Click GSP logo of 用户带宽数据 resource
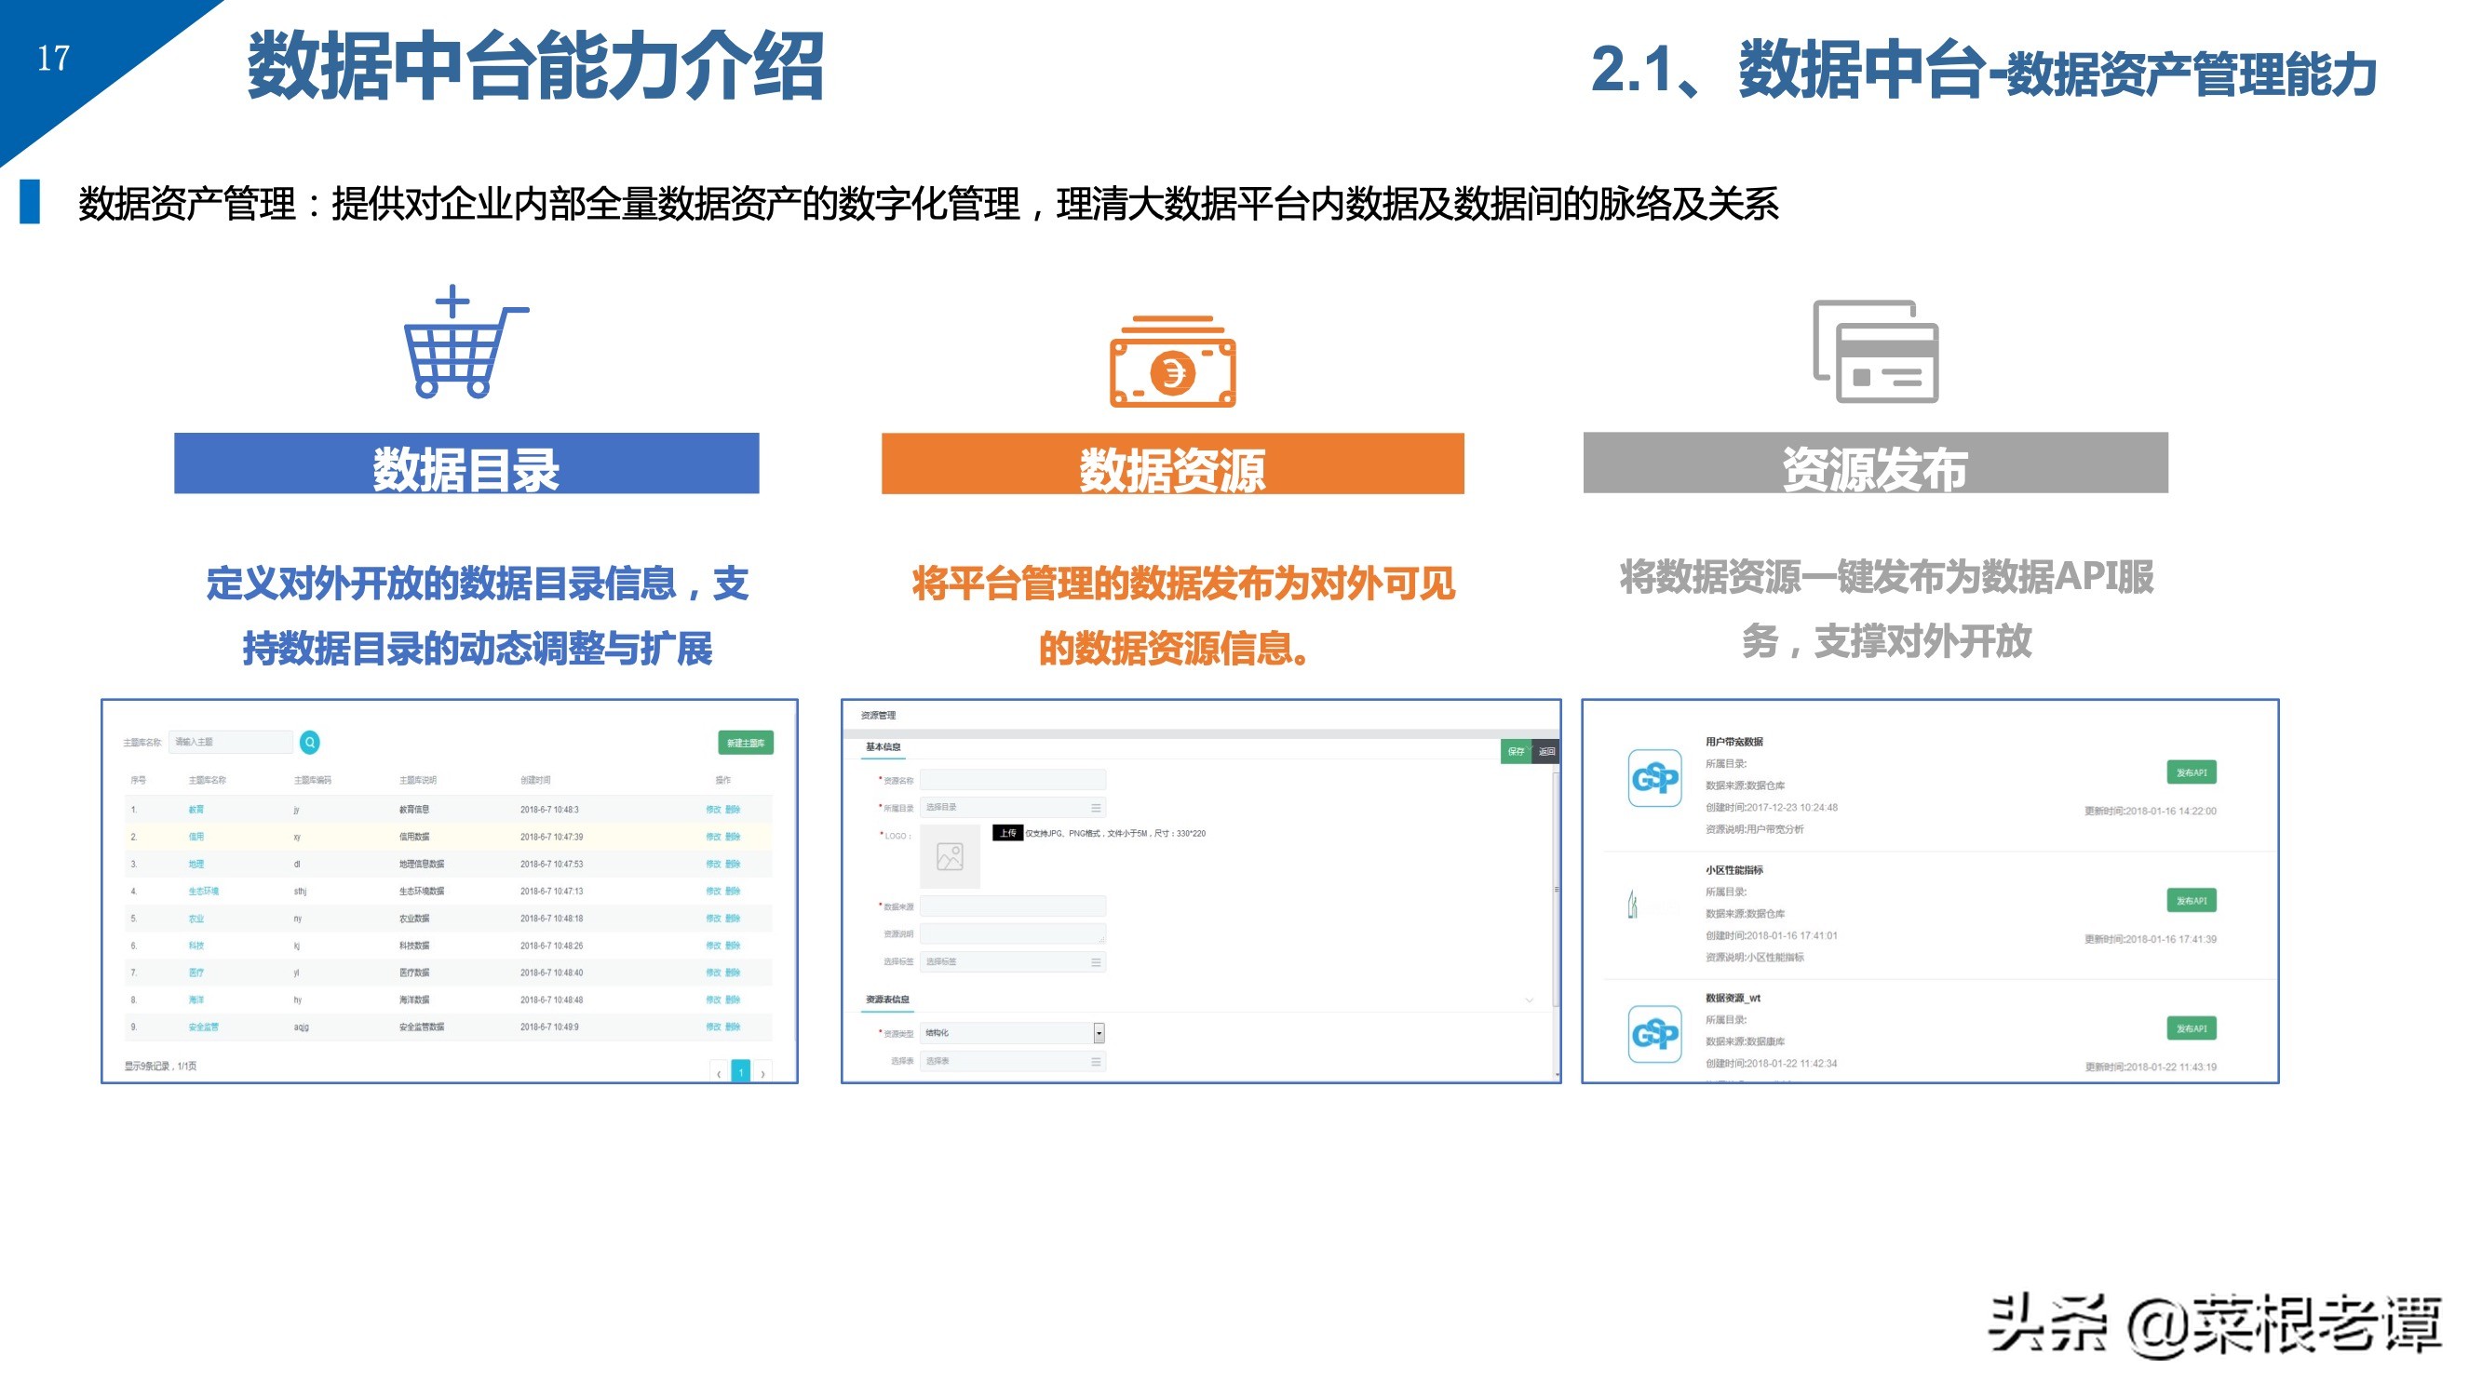The image size is (2482, 1396). 1654,777
